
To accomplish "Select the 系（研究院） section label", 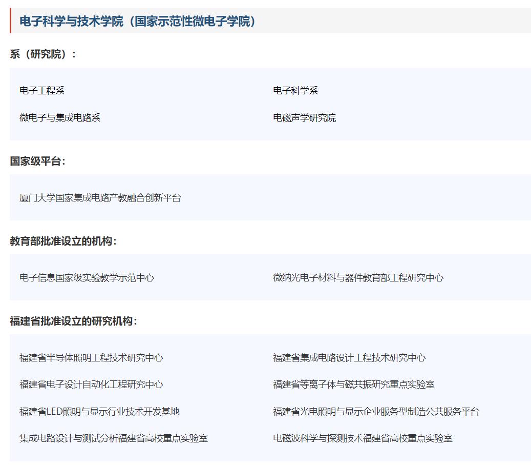I will point(43,54).
